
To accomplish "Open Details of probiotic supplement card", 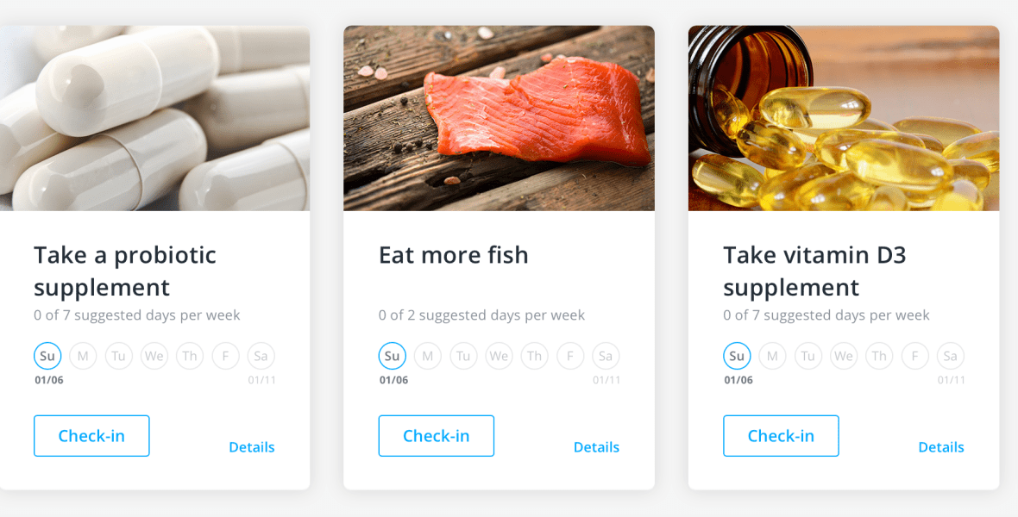I will tap(252, 447).
